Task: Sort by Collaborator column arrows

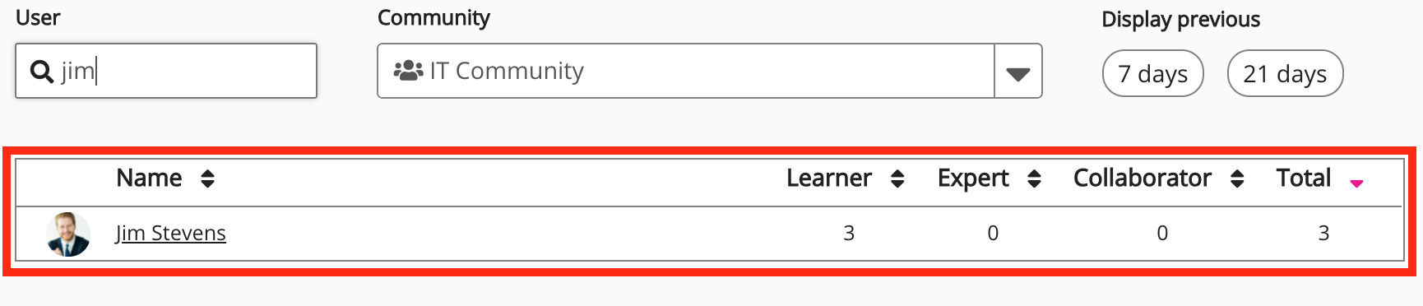Action: click(x=1237, y=178)
